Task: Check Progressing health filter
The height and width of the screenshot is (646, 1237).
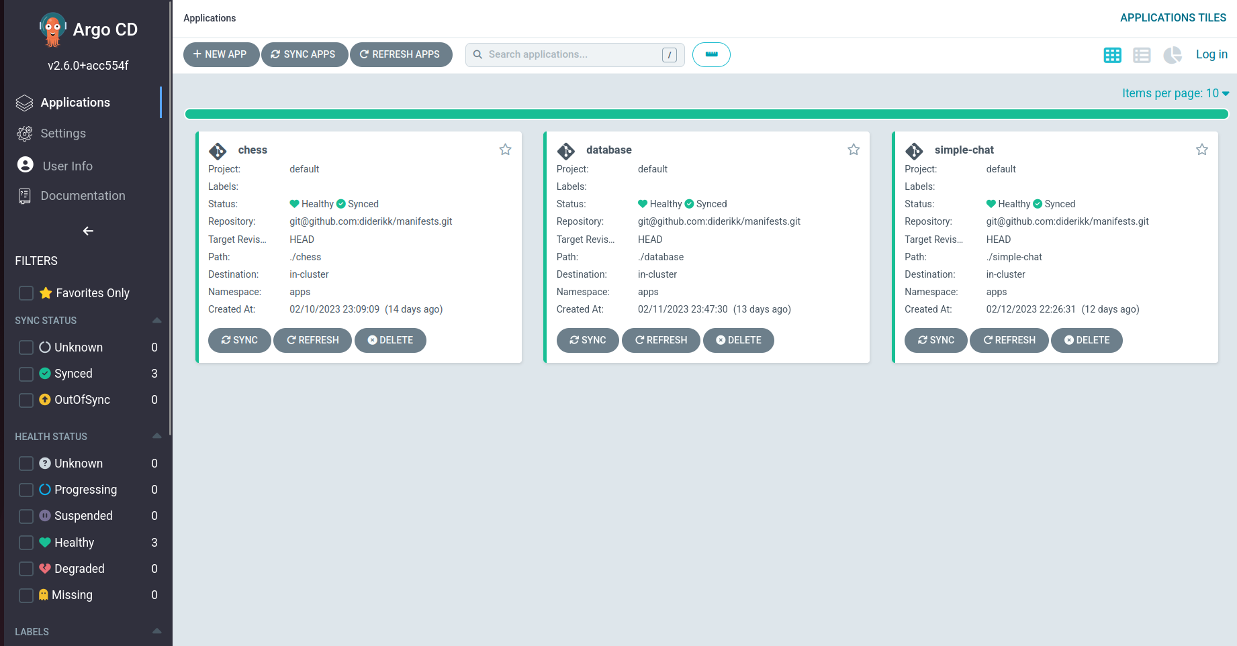Action: click(26, 490)
